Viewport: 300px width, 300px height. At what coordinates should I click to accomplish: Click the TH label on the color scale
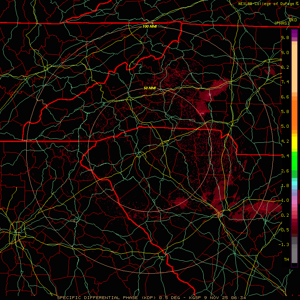286,259
